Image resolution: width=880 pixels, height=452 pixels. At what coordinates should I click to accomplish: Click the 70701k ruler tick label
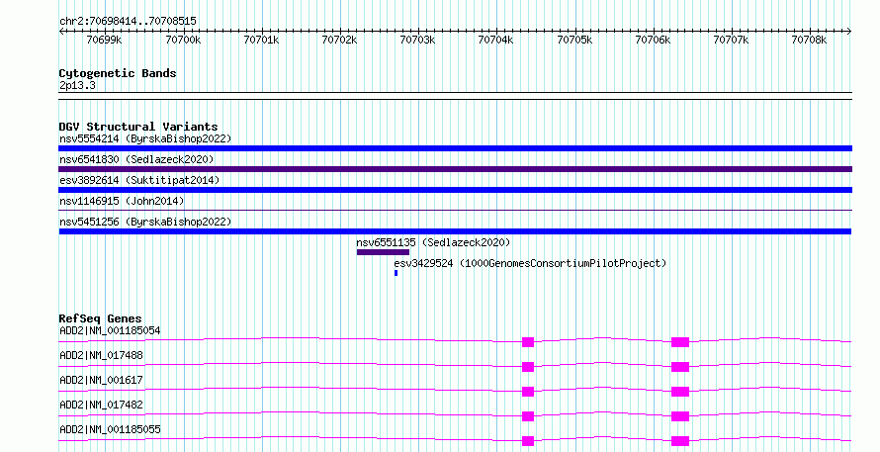261,40
